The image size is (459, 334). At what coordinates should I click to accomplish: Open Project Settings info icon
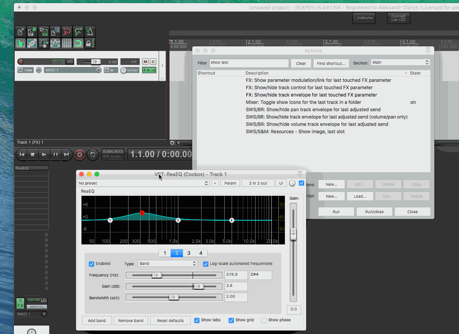click(55, 32)
